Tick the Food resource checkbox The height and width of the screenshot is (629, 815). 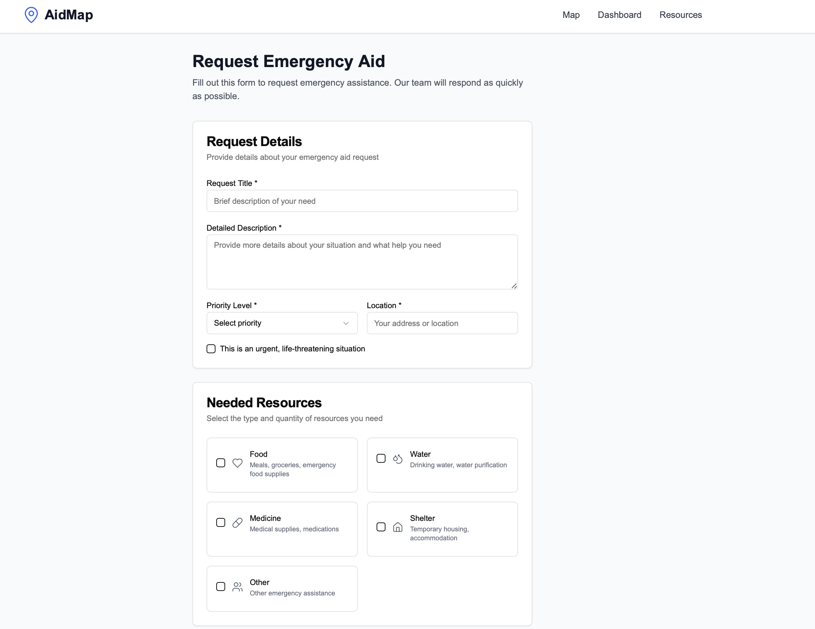(221, 463)
